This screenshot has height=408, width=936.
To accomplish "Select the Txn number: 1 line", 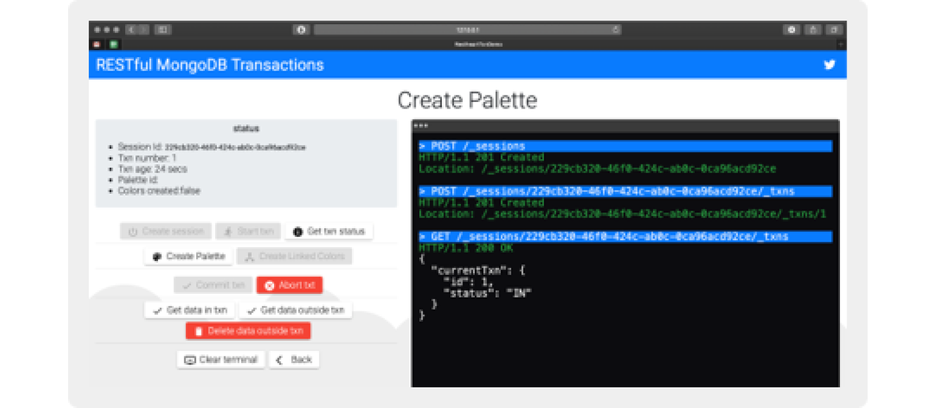I will coord(147,158).
